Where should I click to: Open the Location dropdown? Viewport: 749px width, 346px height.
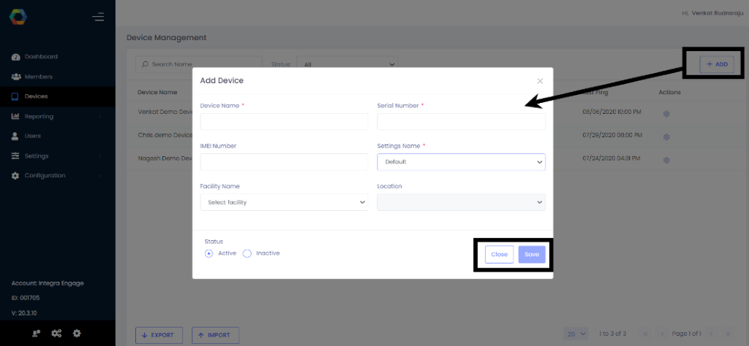pos(461,202)
